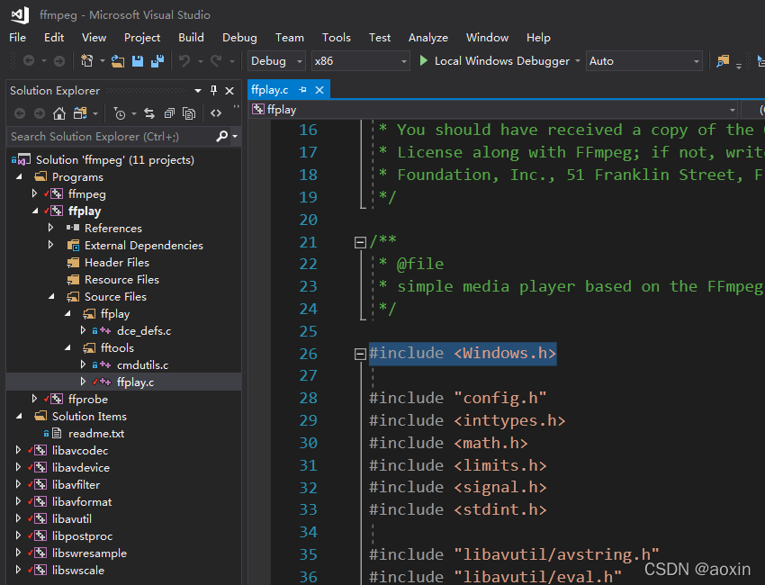The image size is (765, 585).
Task: Open the Tools menu
Action: pyautogui.click(x=337, y=38)
